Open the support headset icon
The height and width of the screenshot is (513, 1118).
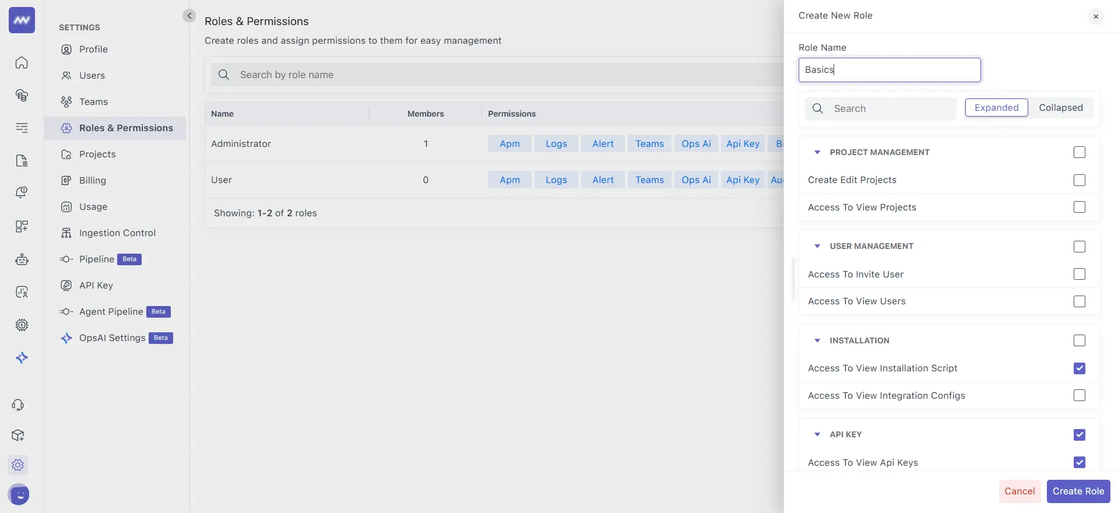(18, 405)
